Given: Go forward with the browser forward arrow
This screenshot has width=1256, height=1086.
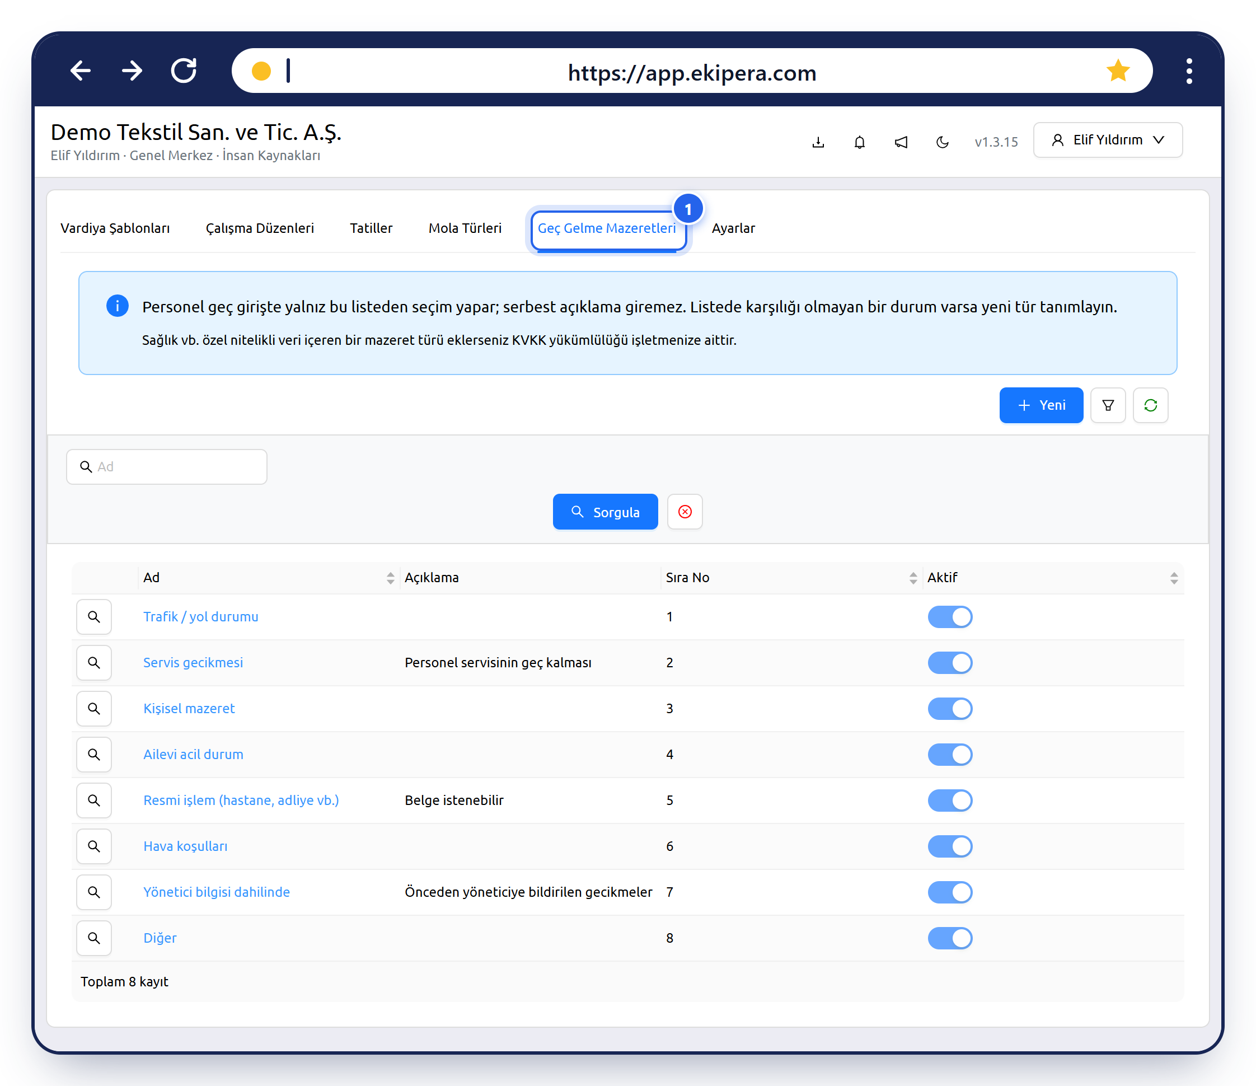Looking at the screenshot, I should pos(132,71).
